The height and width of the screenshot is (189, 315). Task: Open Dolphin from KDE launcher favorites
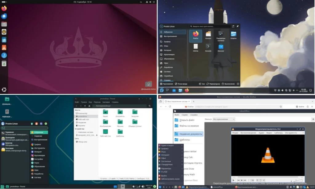(233, 35)
